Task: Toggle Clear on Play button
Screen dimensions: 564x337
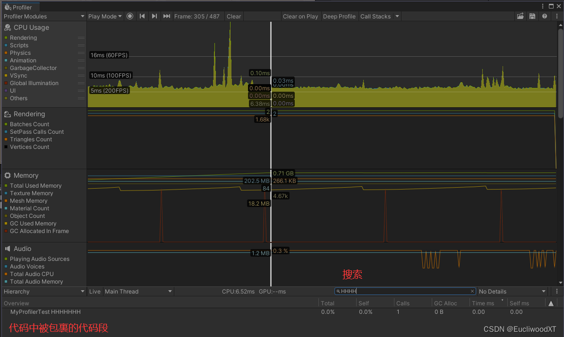Action: [300, 16]
